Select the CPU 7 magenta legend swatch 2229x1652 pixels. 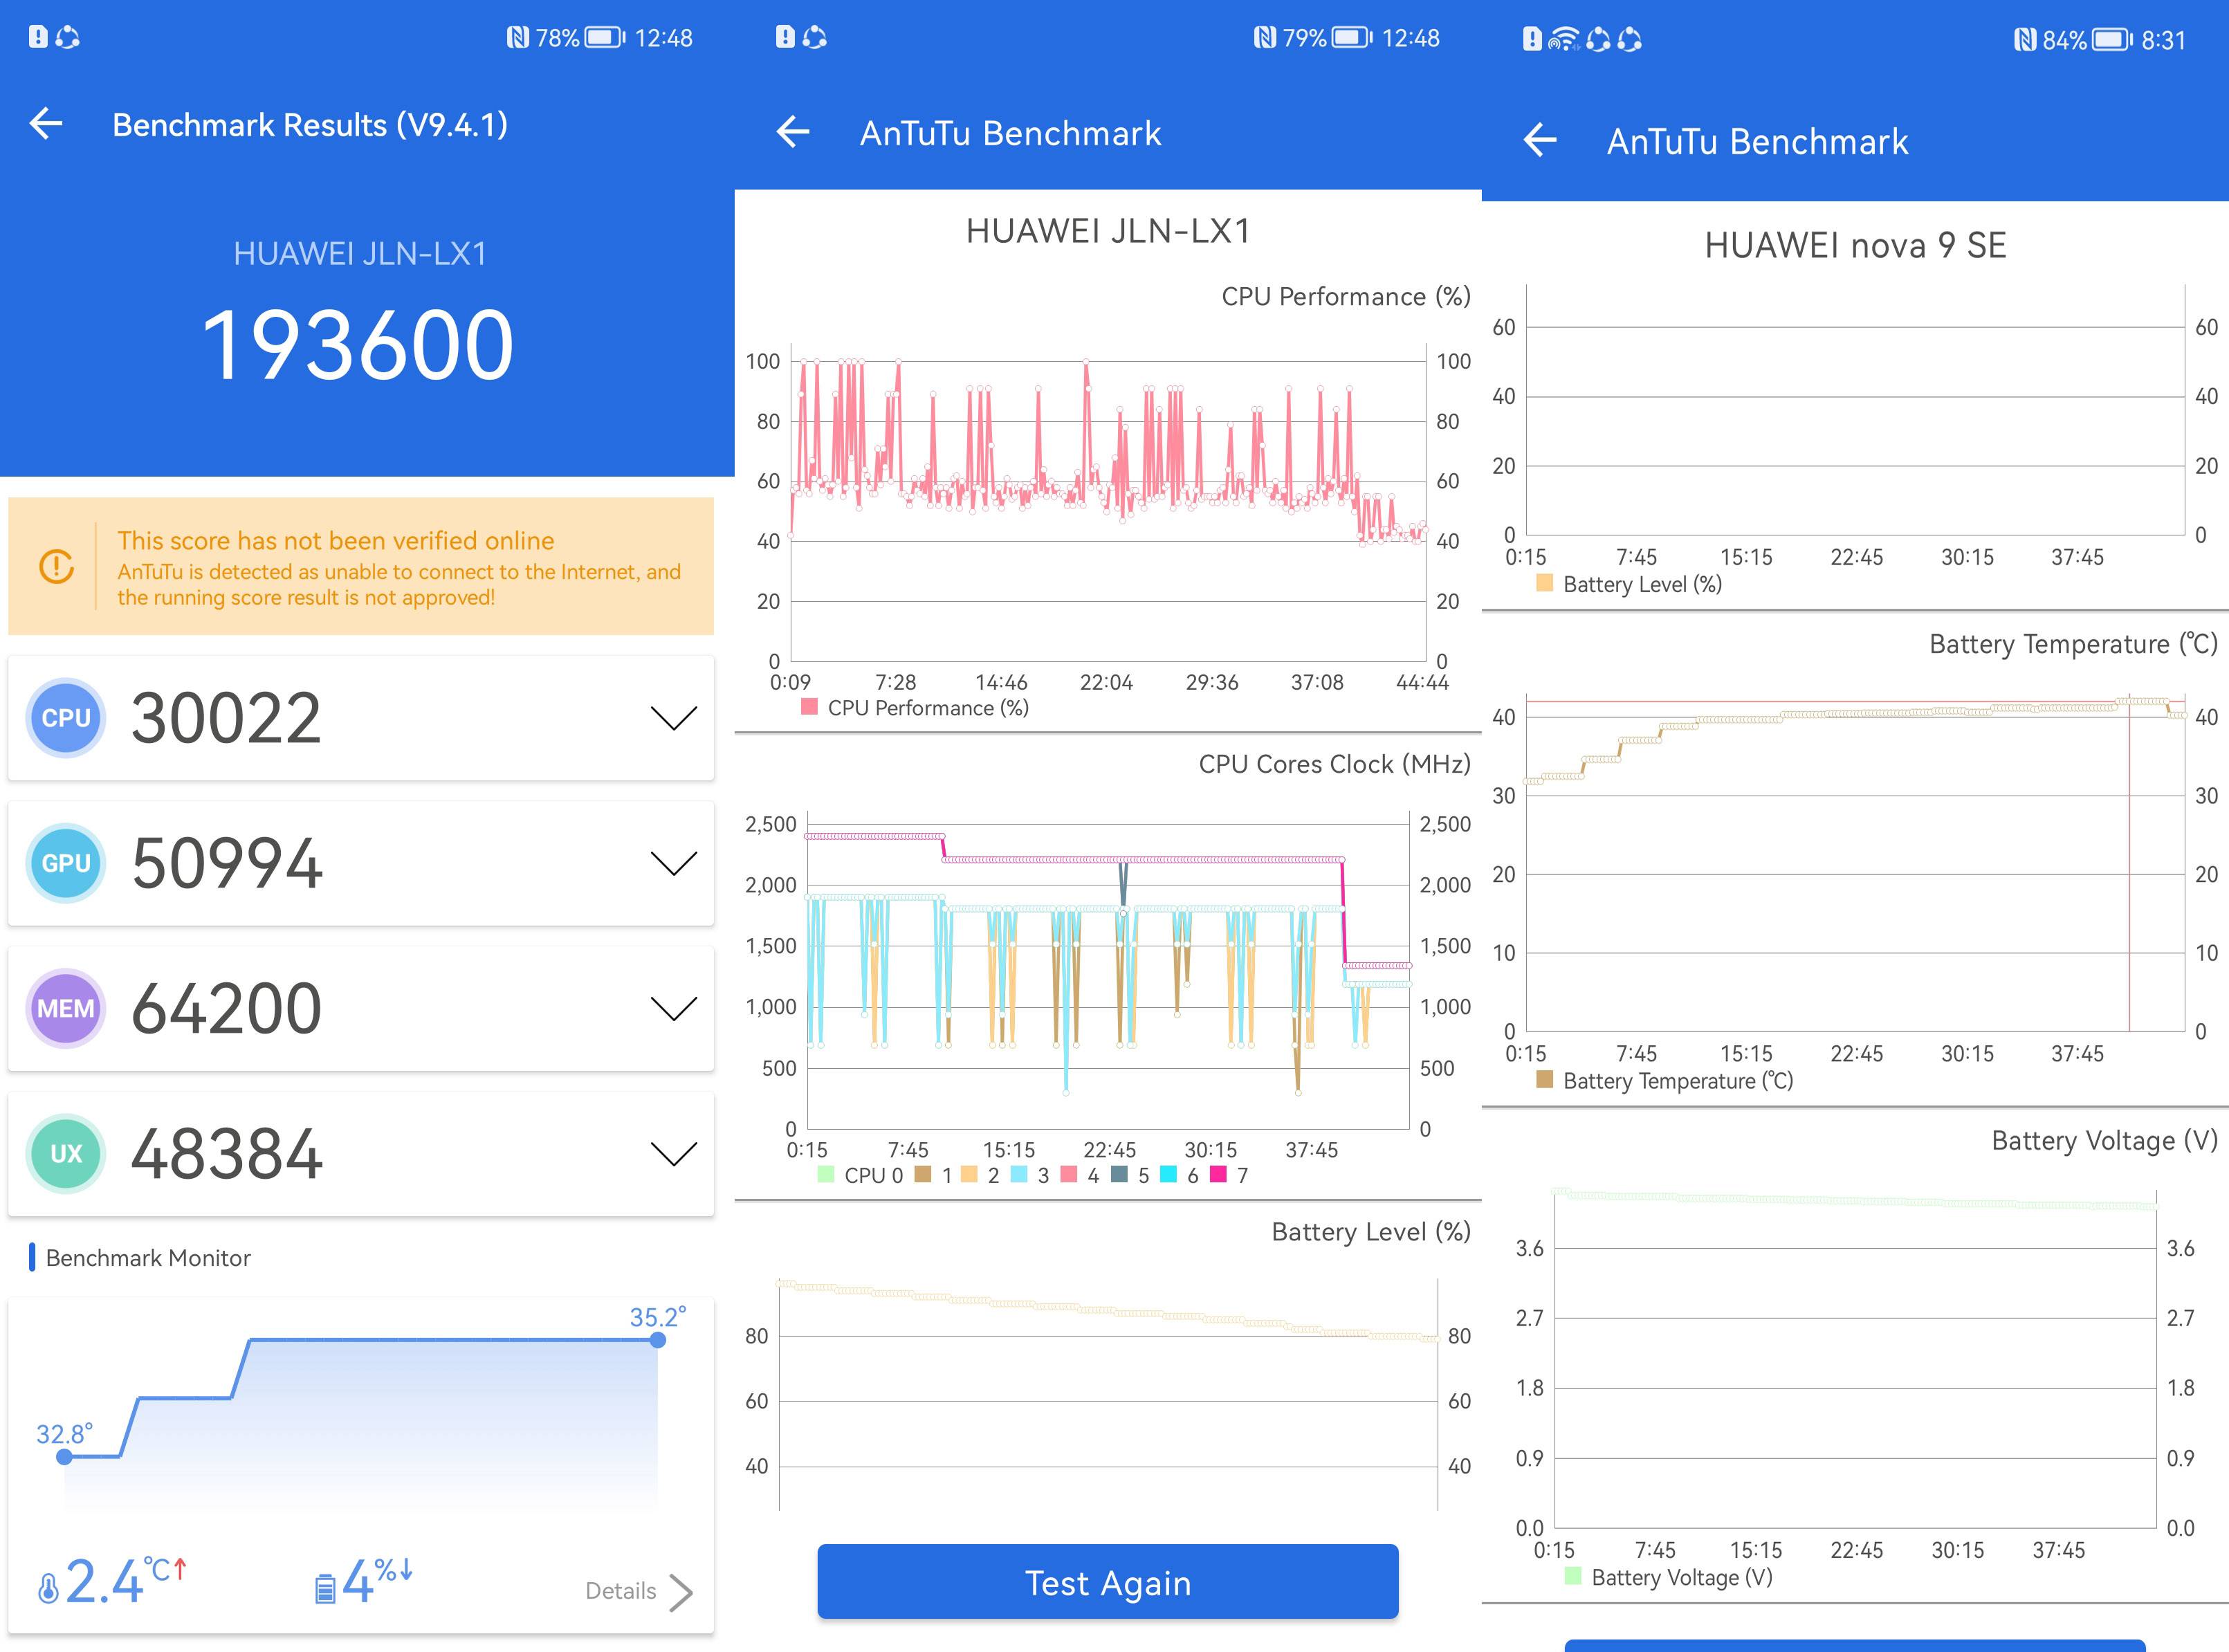[x=1218, y=1174]
